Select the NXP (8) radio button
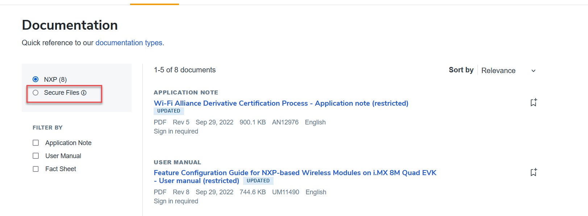588x216 pixels. coord(36,79)
